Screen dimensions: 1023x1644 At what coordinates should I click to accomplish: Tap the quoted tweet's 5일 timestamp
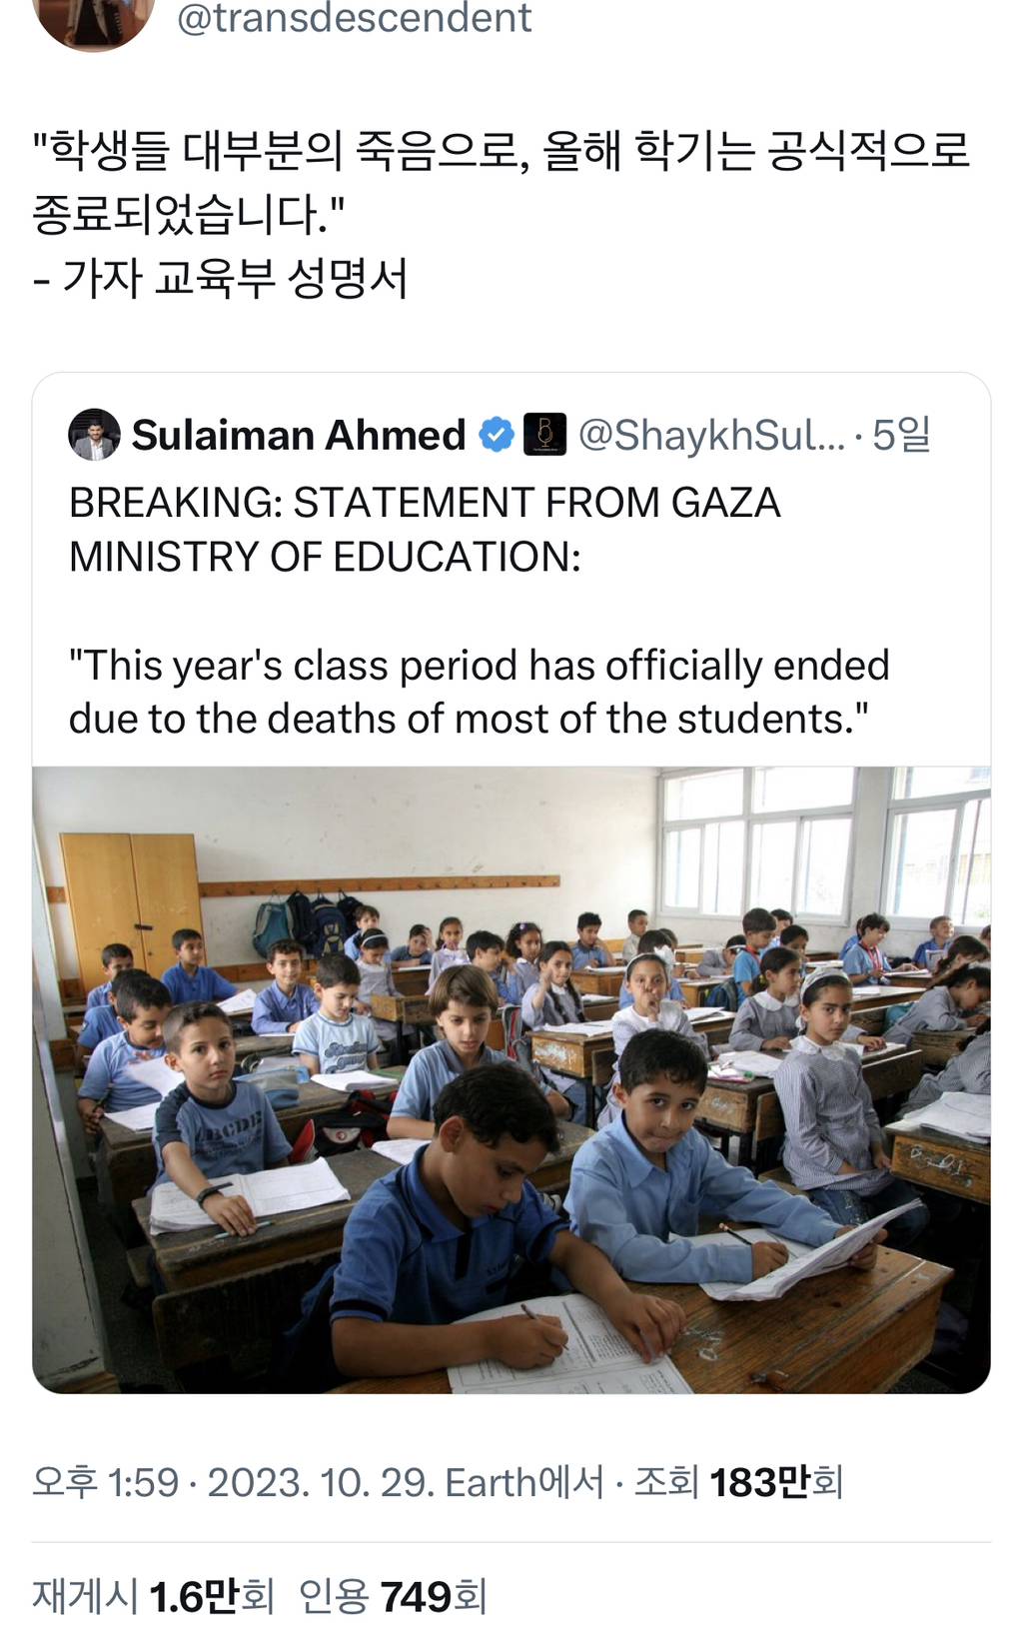pos(901,435)
